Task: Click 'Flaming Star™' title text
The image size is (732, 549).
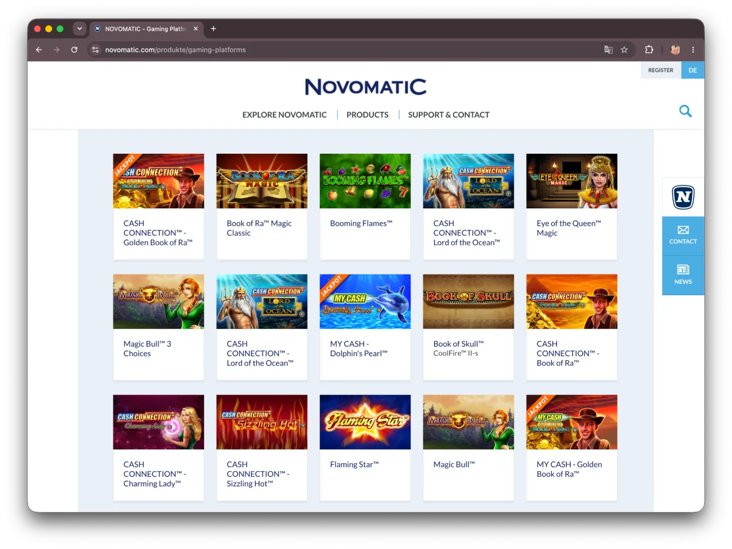Action: 354,464
